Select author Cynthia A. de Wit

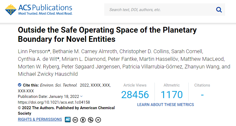[37, 59]
